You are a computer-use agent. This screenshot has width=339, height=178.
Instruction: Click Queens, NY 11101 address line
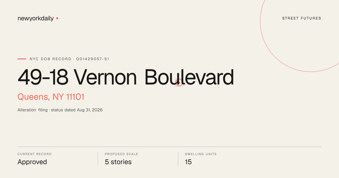(51, 97)
